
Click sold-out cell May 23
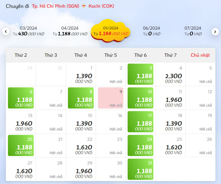point(111,145)
